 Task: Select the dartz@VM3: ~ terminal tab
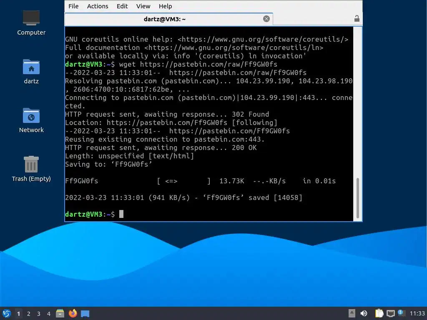click(x=168, y=19)
